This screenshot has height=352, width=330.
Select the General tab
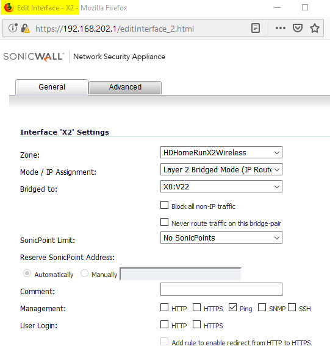[x=52, y=87]
